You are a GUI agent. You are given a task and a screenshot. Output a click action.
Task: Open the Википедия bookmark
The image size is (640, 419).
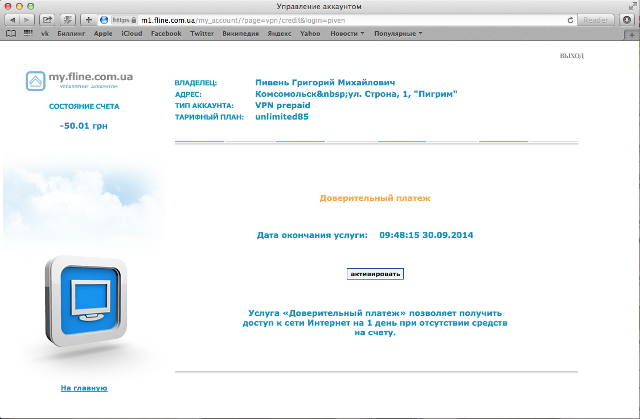(x=240, y=34)
